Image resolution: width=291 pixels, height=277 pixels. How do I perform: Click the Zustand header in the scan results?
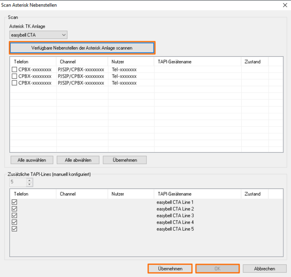point(254,61)
